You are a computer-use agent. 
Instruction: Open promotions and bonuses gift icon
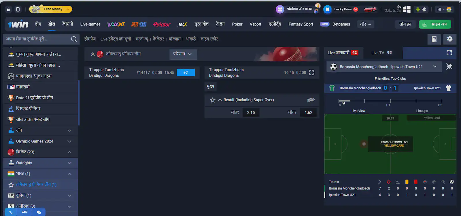pyautogui.click(x=280, y=9)
